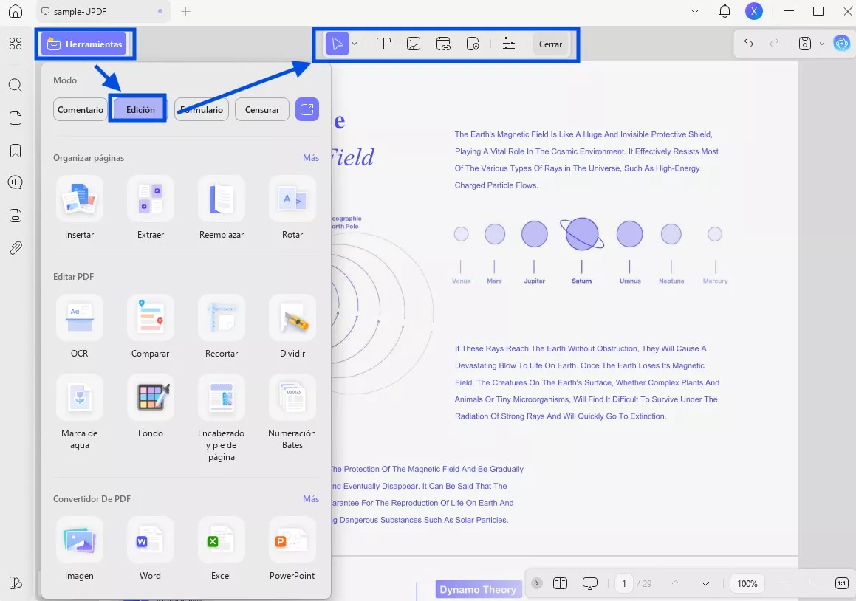Convert PDF to PowerPoint
Image resolution: width=856 pixels, height=601 pixels.
[x=292, y=549]
